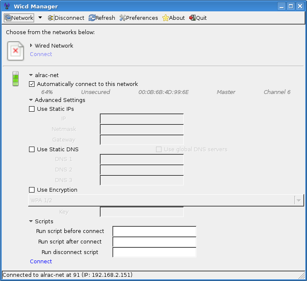Expand the Wired Network section
The image size is (307, 281).
31,45
